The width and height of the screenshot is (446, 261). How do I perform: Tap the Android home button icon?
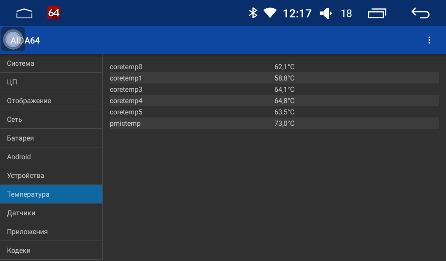24,13
